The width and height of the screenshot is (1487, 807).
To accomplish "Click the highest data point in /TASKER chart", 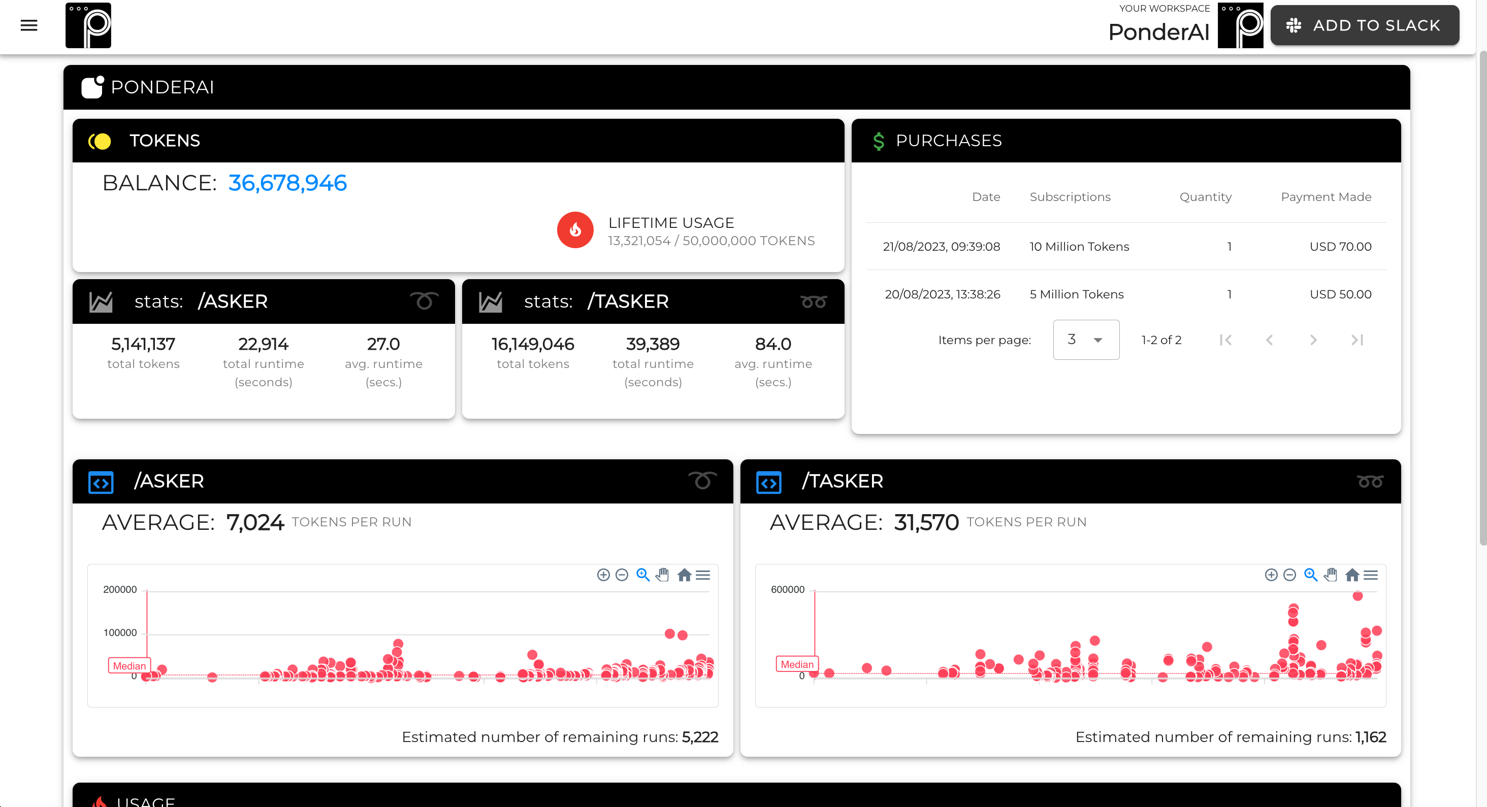I will [x=1357, y=596].
